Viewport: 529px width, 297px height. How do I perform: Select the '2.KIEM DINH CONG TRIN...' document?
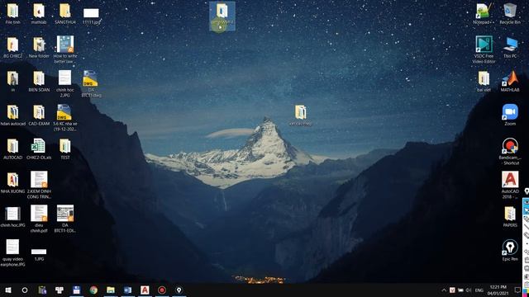[x=39, y=185]
